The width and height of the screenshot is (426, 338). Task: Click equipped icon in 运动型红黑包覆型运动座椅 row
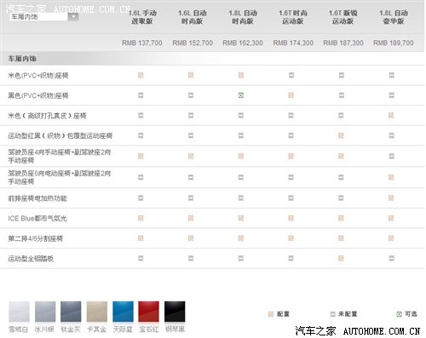click(x=341, y=135)
